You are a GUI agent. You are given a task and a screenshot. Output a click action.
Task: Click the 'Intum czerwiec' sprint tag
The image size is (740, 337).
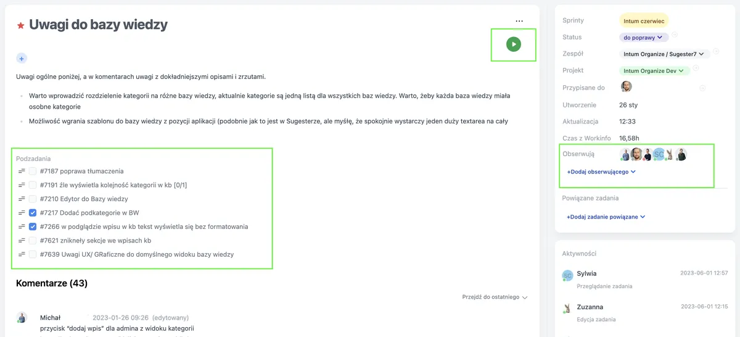(x=644, y=21)
